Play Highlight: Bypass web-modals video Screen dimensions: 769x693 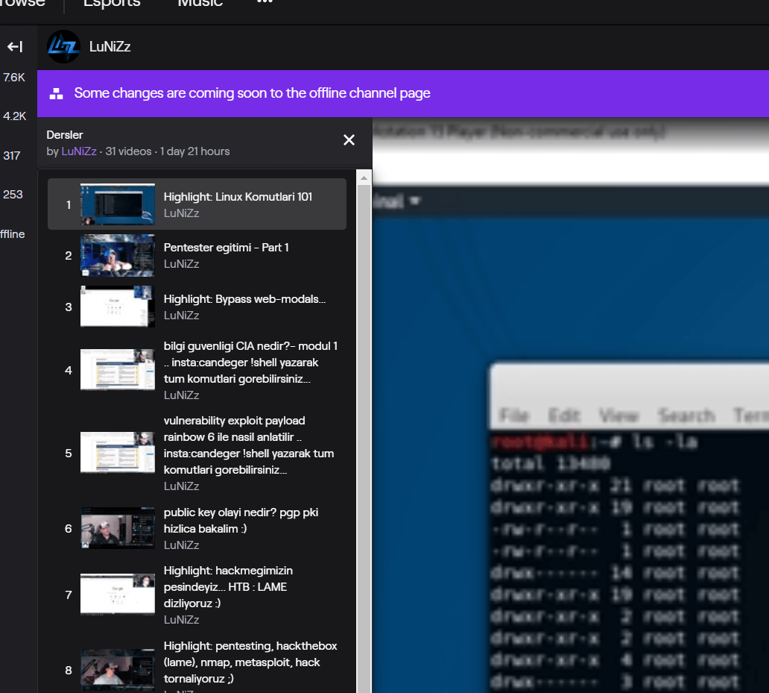click(197, 307)
